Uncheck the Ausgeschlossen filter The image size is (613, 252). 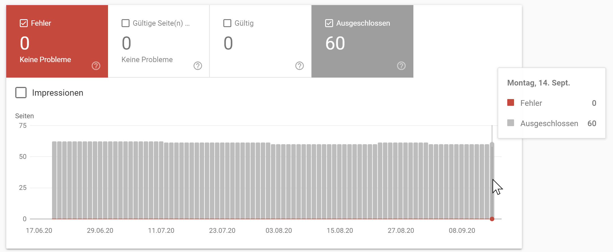[x=329, y=23]
